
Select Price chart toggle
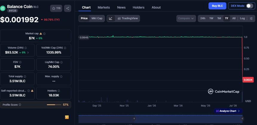click(x=84, y=18)
